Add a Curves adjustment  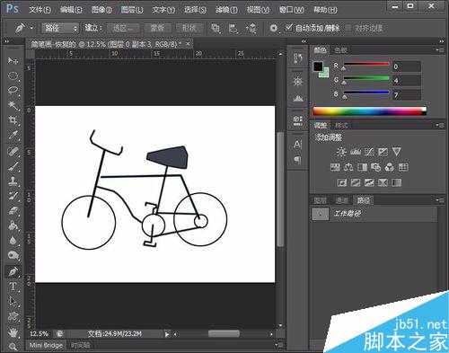(369, 152)
